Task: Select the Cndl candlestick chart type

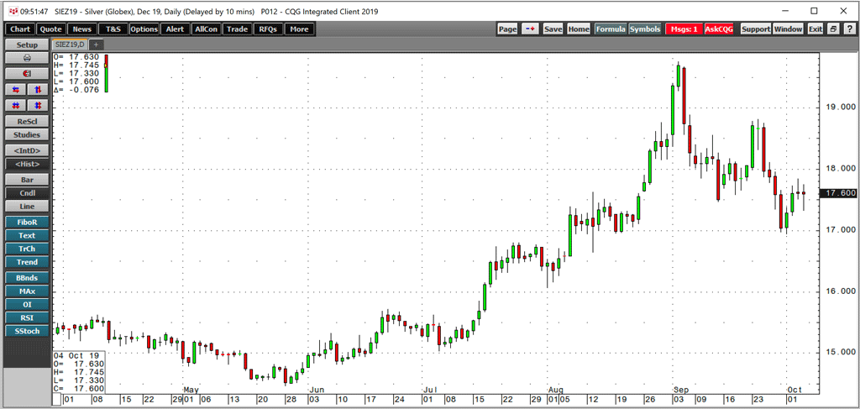Action: pos(27,193)
